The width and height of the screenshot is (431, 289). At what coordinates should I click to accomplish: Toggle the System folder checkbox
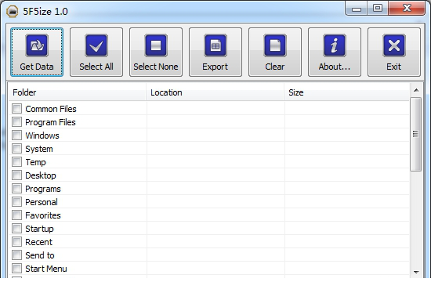click(x=16, y=148)
